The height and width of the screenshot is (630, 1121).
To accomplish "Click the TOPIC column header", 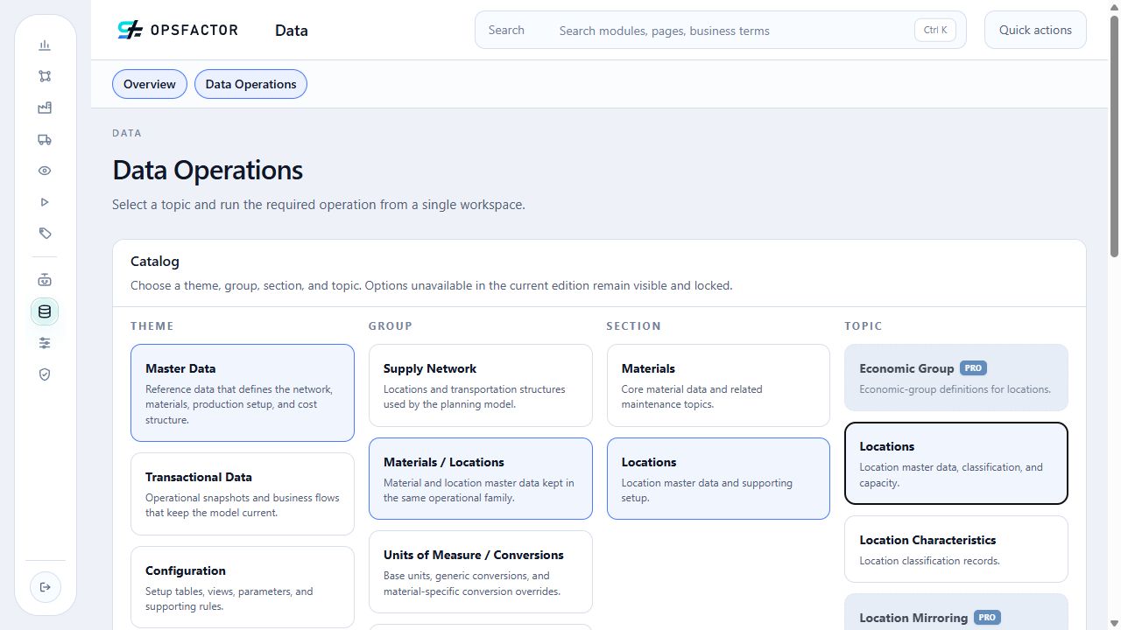I will click(864, 326).
